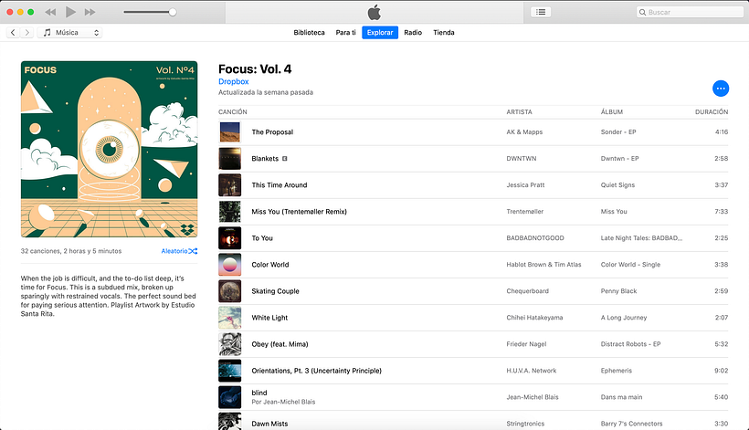Image resolution: width=749 pixels, height=430 pixels.
Task: Open the Tienda tab
Action: [x=444, y=33]
